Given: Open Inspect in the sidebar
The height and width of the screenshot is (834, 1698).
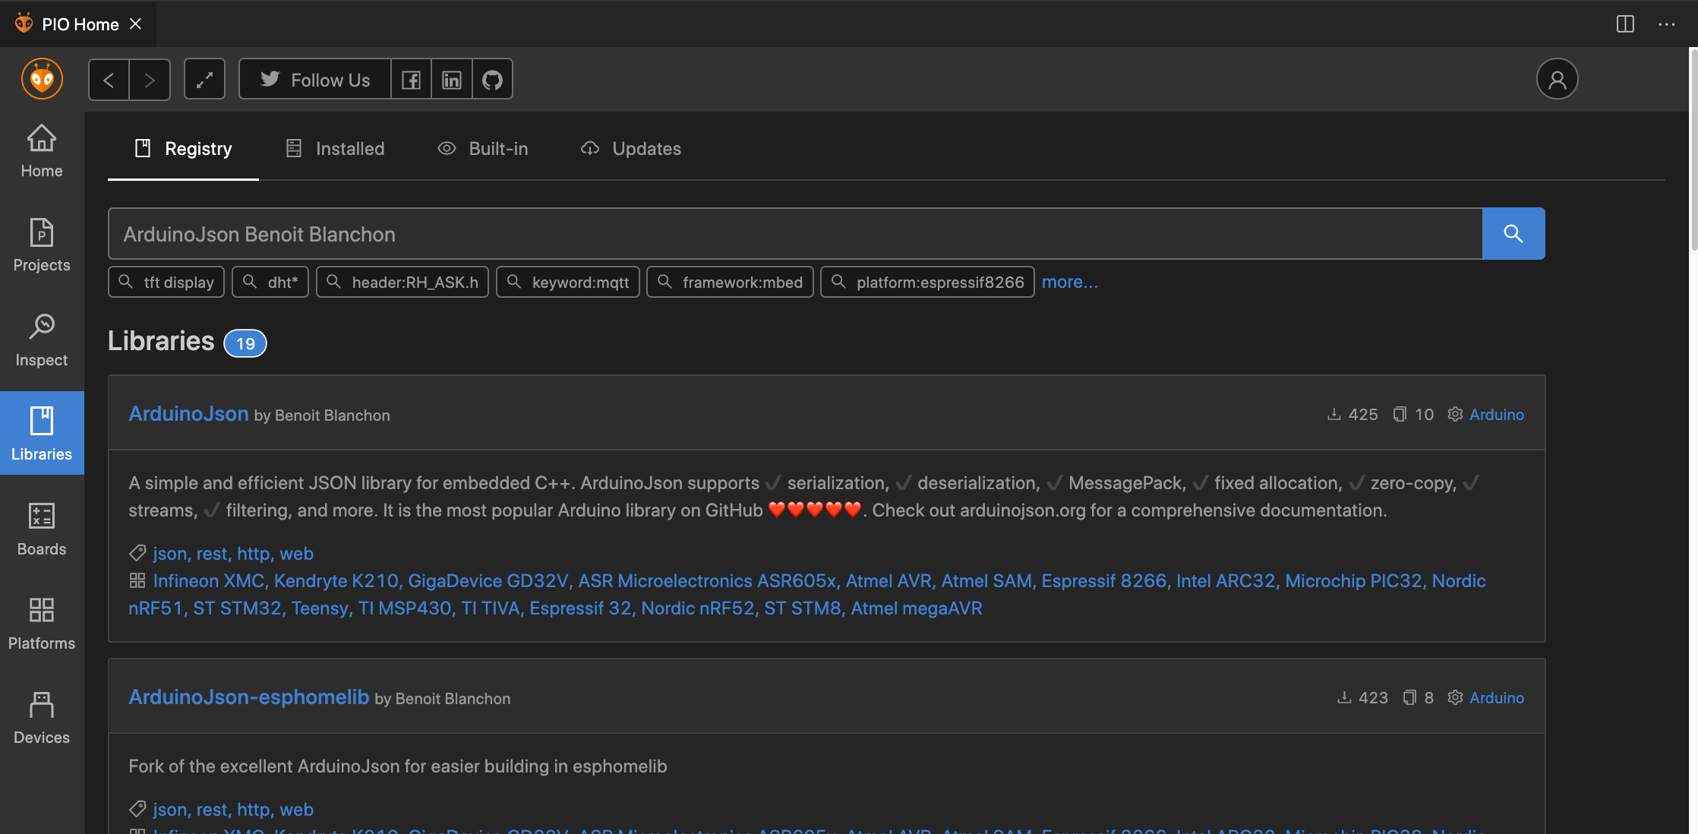Looking at the screenshot, I should pos(42,340).
